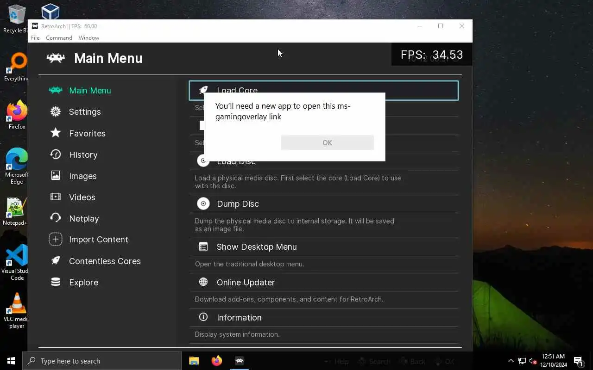The image size is (593, 370).
Task: Open the Window menu
Action: (89, 38)
